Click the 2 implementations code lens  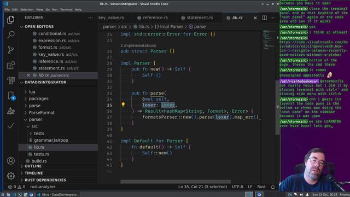pyautogui.click(x=138, y=45)
